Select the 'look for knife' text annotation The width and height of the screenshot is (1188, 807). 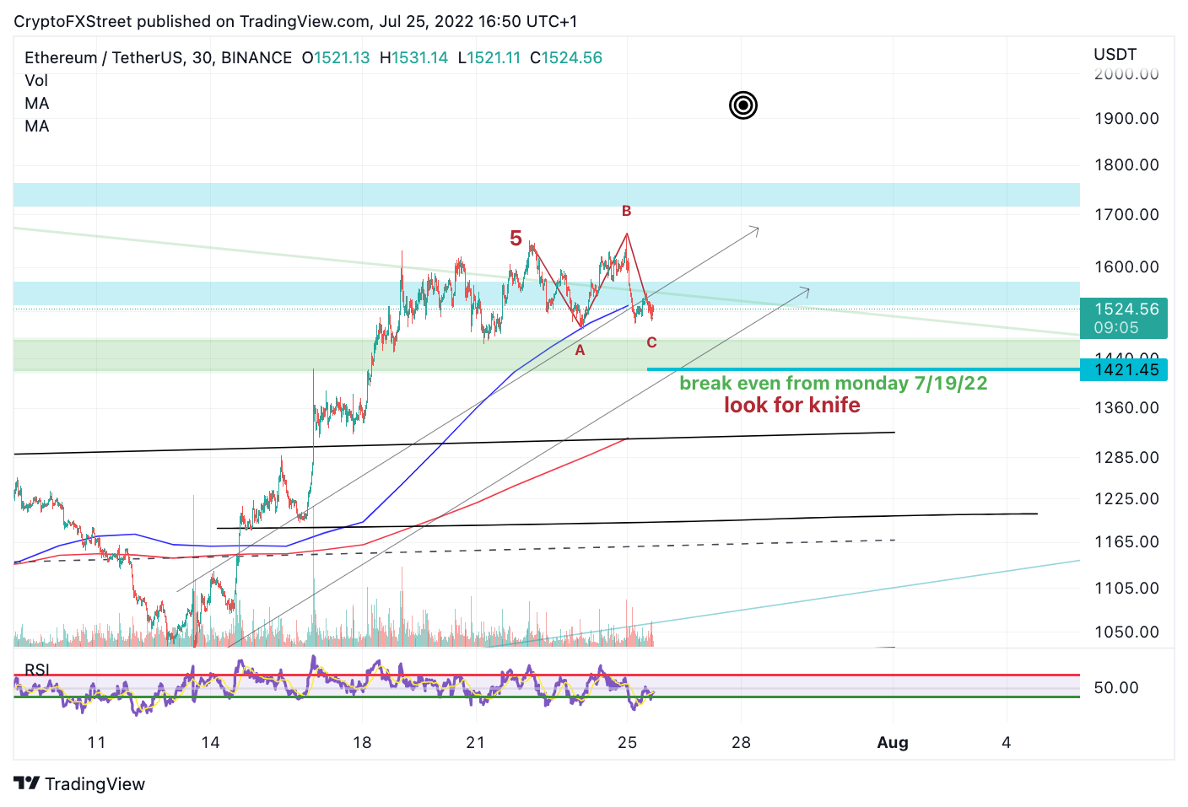(791, 405)
